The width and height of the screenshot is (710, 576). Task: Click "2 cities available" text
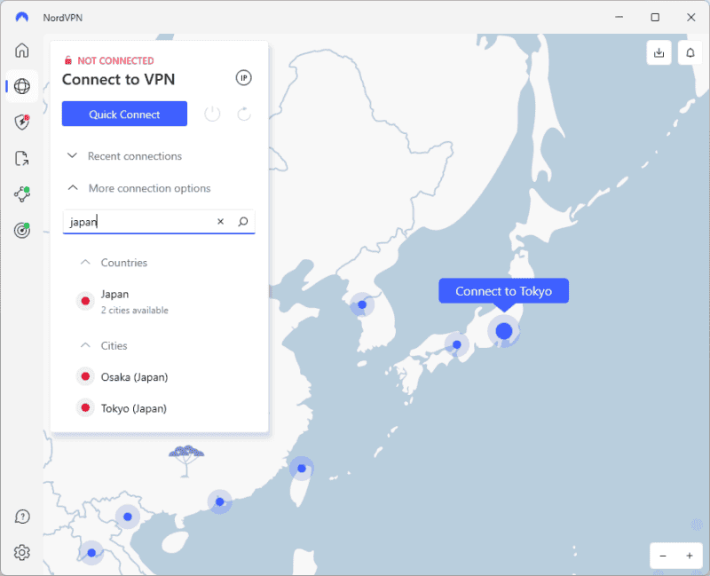point(135,311)
